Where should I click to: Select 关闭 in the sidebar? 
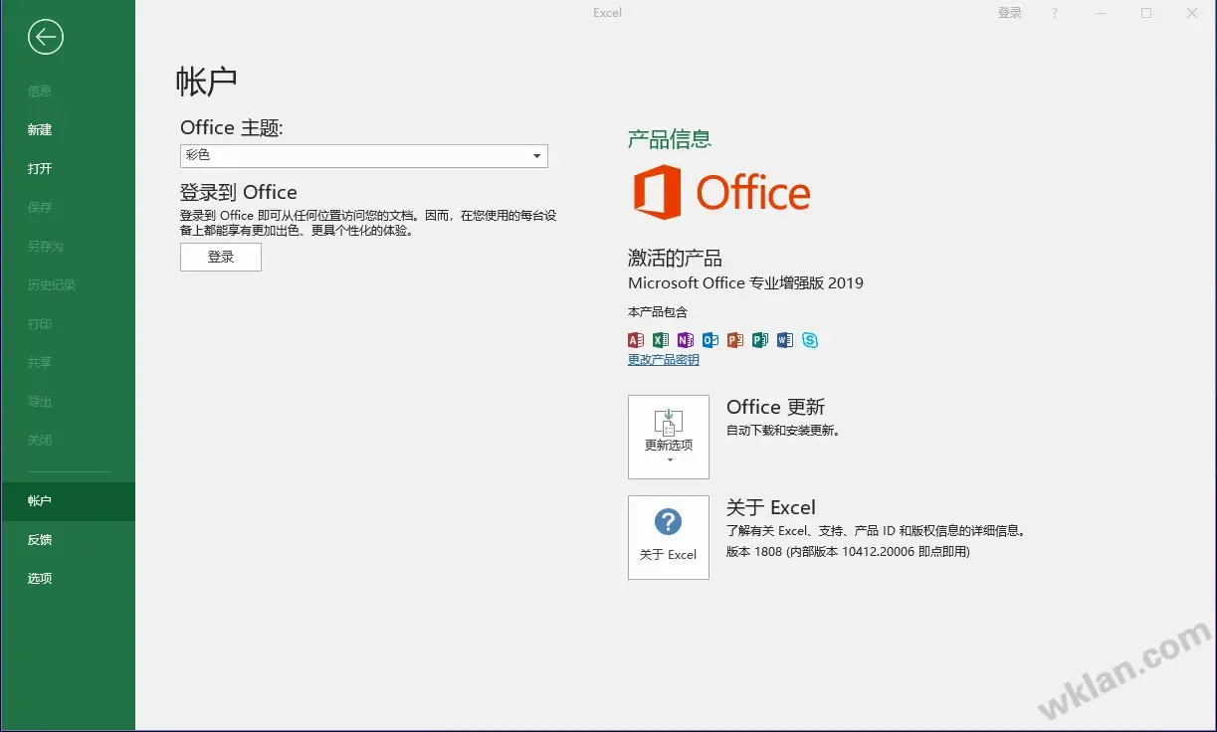40,441
